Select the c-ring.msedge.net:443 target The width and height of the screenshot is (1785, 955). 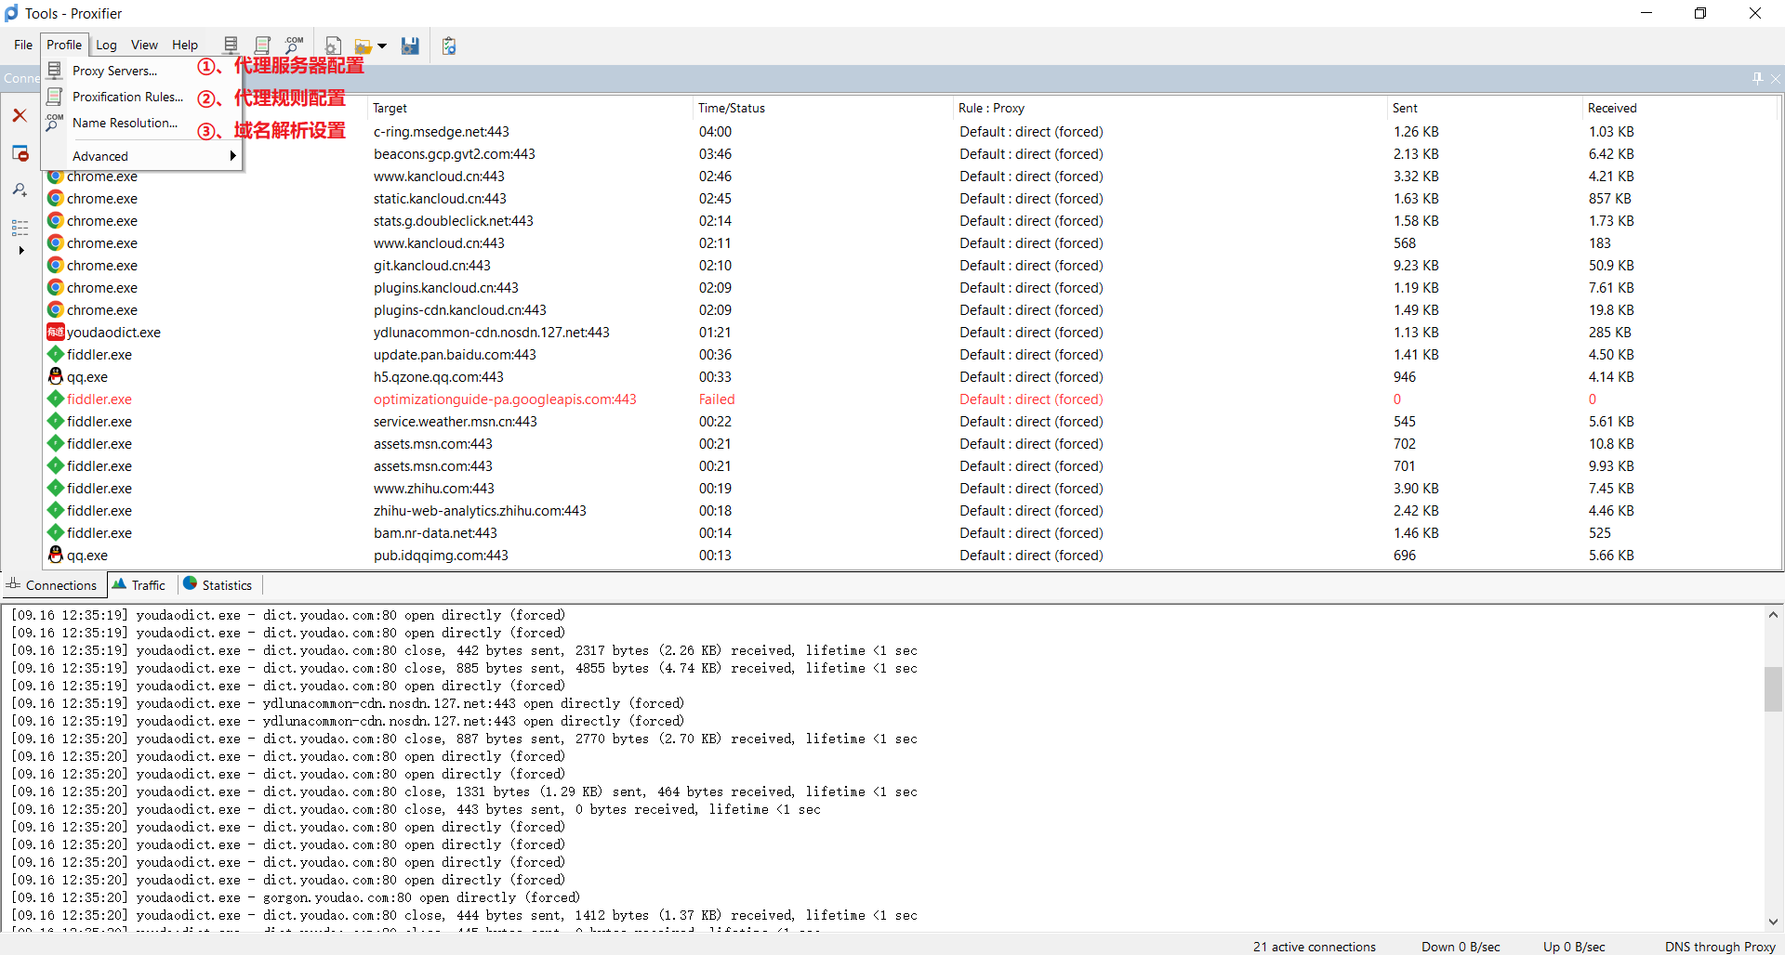click(x=442, y=132)
